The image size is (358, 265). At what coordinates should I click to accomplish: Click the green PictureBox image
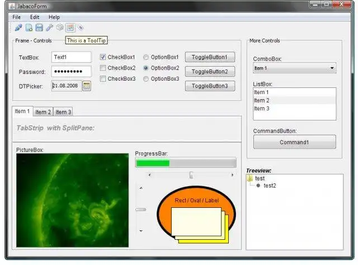tap(72, 201)
